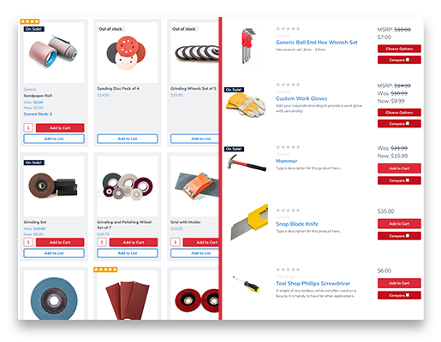The image size is (441, 342).
Task: Tick Compare checkbox for Custom Work Gloves
Action: 408,123
